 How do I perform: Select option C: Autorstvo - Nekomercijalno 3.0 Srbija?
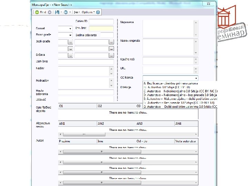pos(180,91)
